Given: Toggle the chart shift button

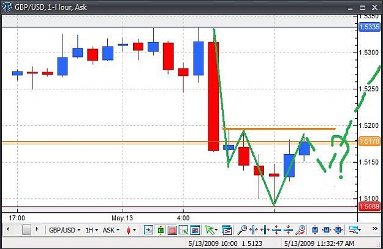Looking at the screenshot, I should (x=148, y=230).
